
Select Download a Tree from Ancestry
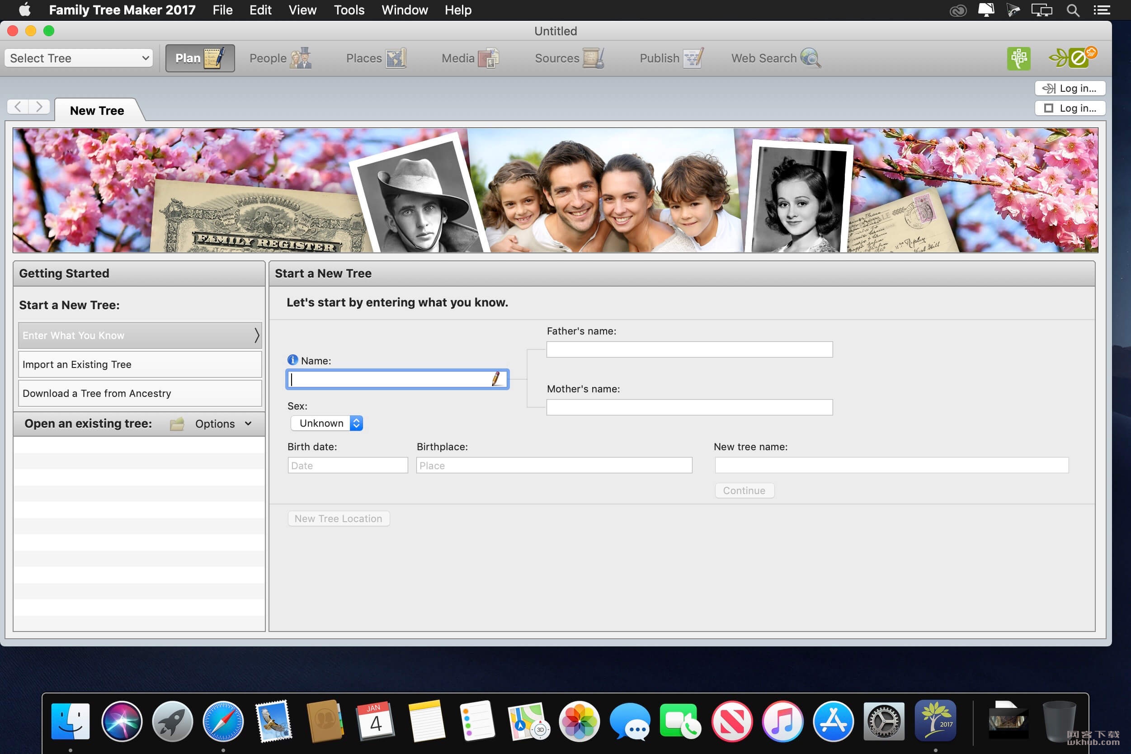(140, 393)
